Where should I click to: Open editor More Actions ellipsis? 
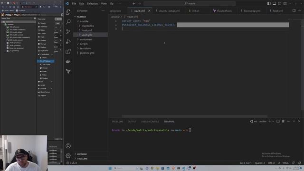pyautogui.click(x=300, y=10)
